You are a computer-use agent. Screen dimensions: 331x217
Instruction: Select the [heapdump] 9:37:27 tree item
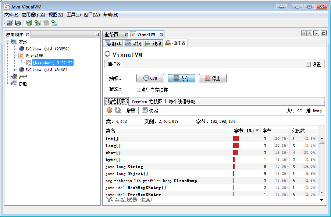click(53, 63)
